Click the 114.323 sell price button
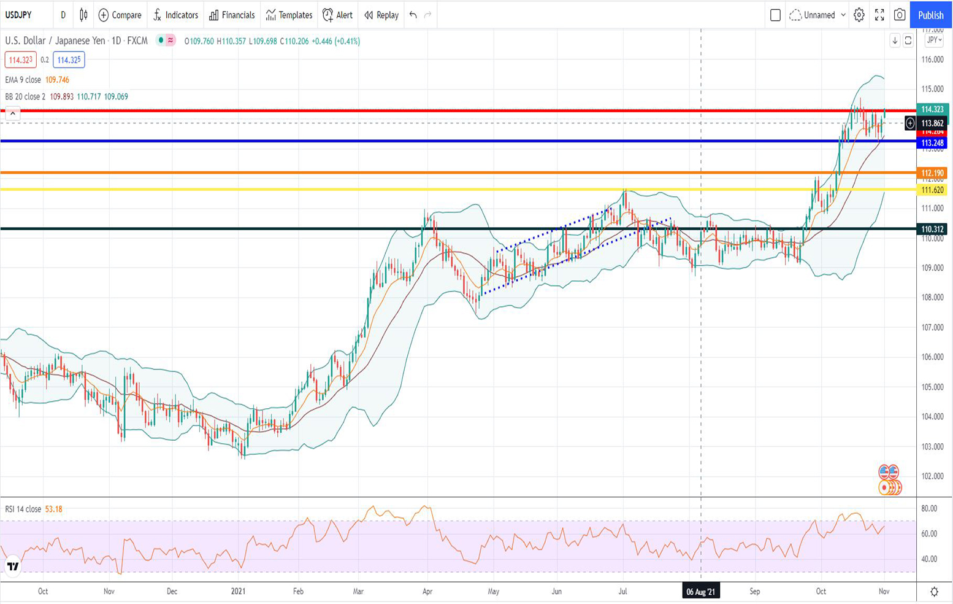This screenshot has width=953, height=604. pyautogui.click(x=20, y=60)
